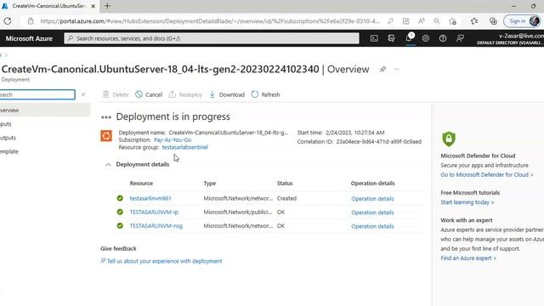Collapse the Deployment details section
This screenshot has height=306, width=544.
(x=108, y=164)
